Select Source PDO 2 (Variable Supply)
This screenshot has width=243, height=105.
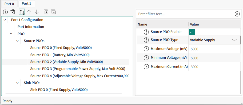click(66, 62)
